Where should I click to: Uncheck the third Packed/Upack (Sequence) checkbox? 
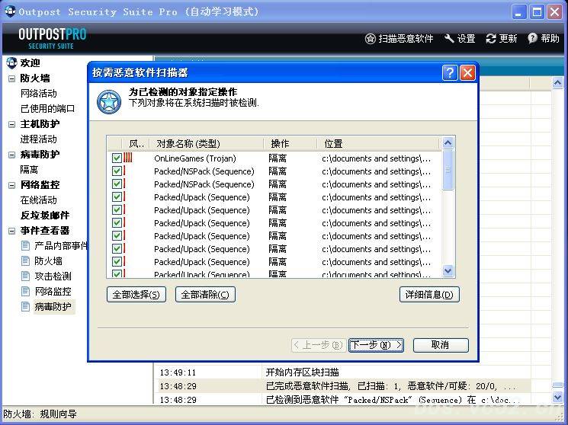coord(117,223)
